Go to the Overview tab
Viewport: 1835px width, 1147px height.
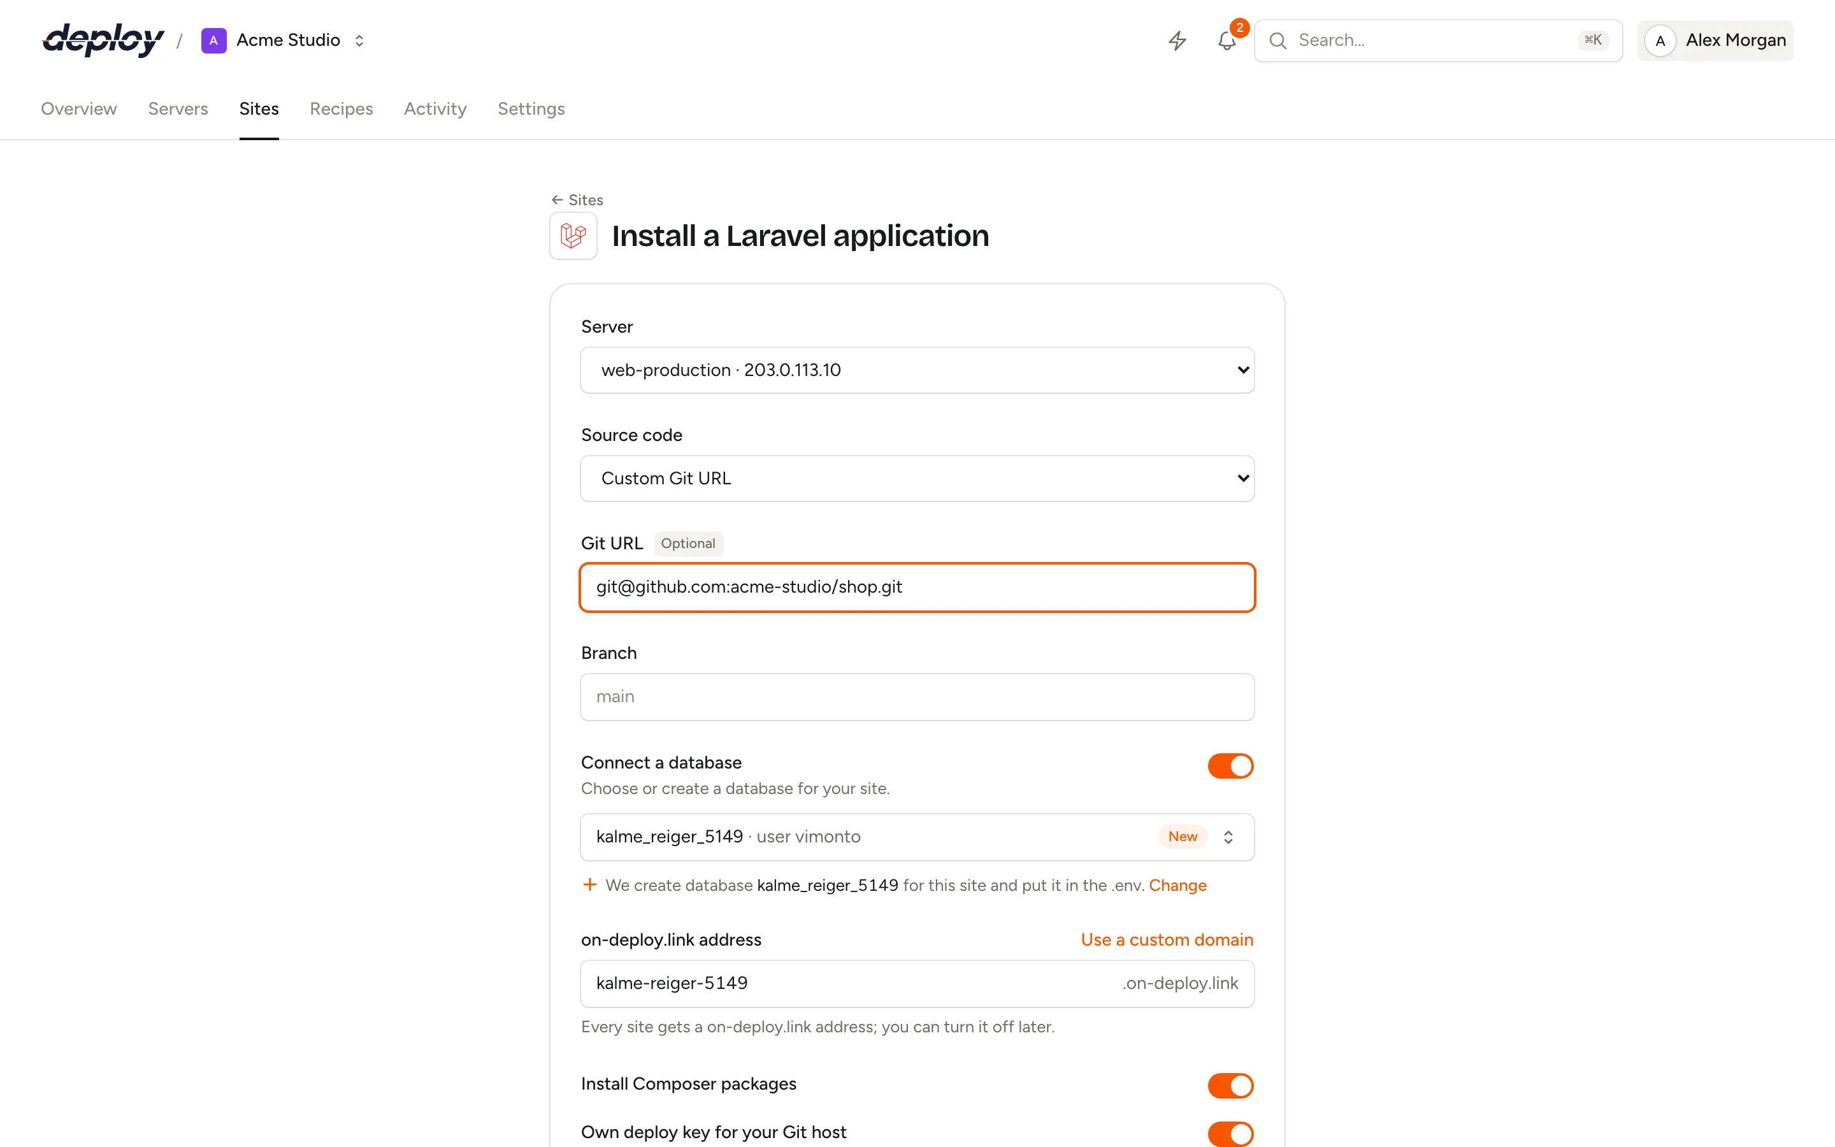(x=79, y=108)
